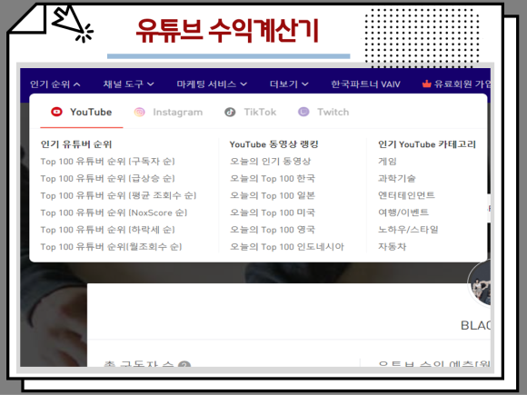Click 유료회원 가입 in the navigation bar
The height and width of the screenshot is (395, 527).
[x=456, y=84]
